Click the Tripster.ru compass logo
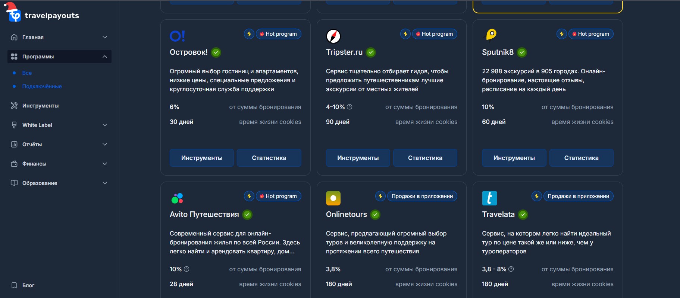 tap(333, 36)
